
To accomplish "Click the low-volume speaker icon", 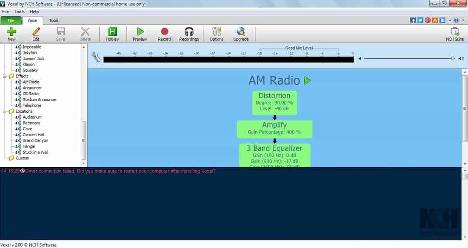I will tap(360, 59).
